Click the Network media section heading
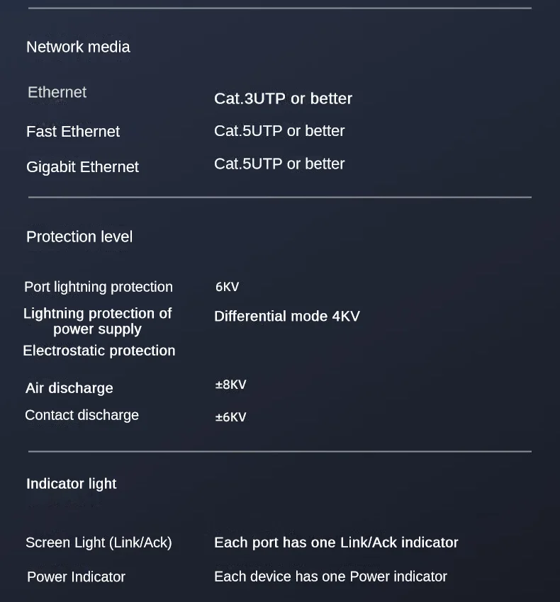The width and height of the screenshot is (560, 602). click(78, 47)
